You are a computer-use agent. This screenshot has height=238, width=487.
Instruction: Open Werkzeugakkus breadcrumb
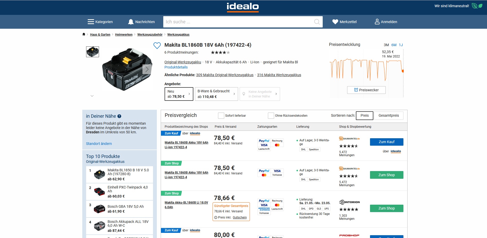tap(178, 35)
